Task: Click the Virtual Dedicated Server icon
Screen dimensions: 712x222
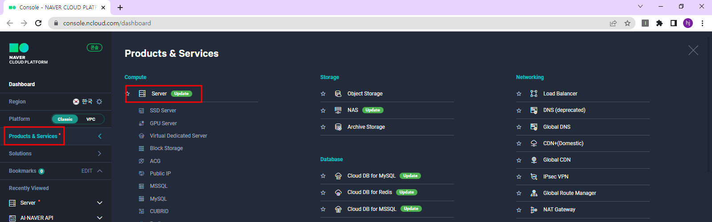Action: [x=142, y=136]
